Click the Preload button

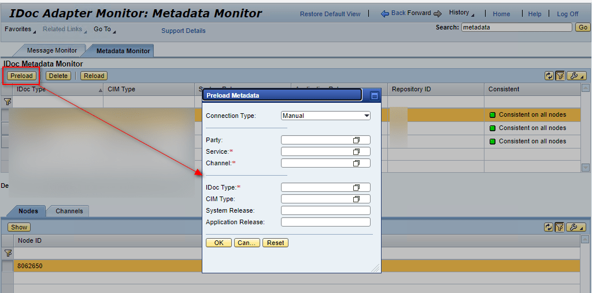click(x=21, y=76)
